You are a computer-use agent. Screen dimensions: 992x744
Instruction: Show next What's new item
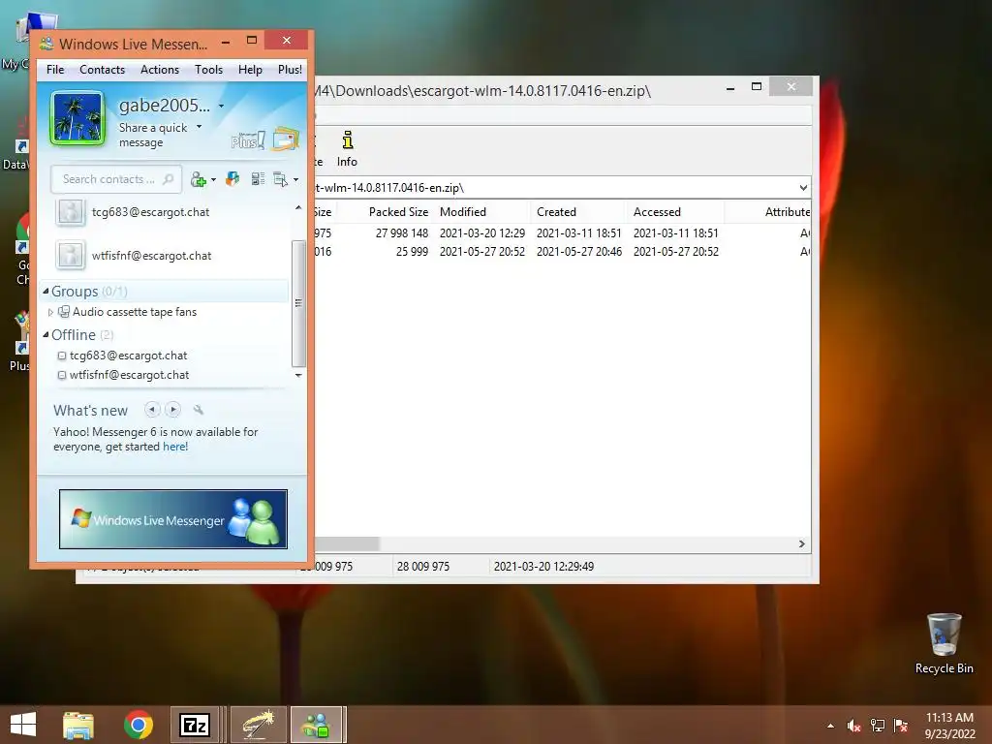172,410
